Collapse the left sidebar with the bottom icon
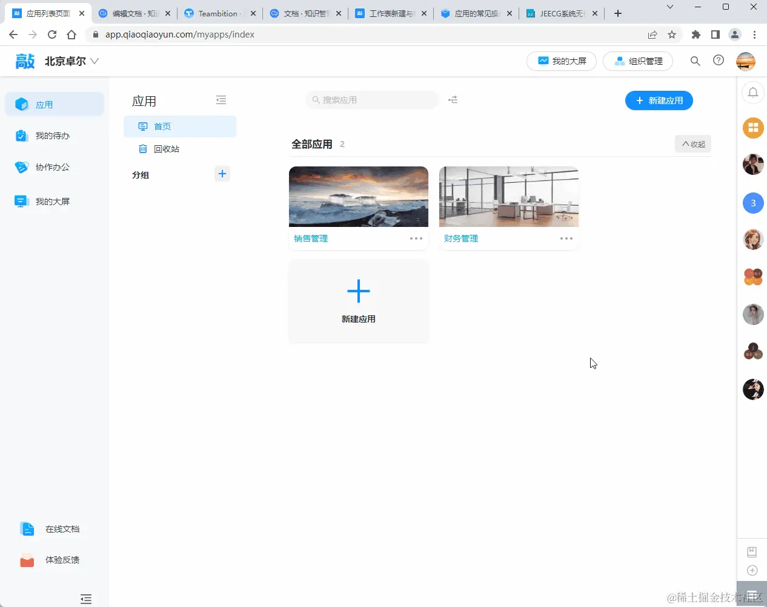Image resolution: width=767 pixels, height=607 pixels. click(x=86, y=599)
